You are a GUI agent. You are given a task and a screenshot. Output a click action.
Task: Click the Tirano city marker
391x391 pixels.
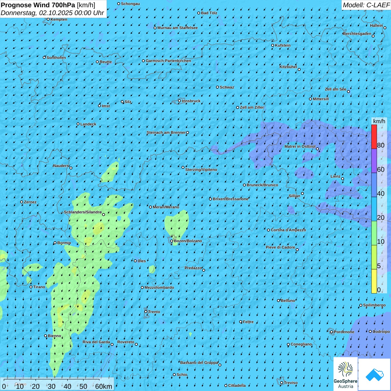pyautogui.click(x=31, y=287)
